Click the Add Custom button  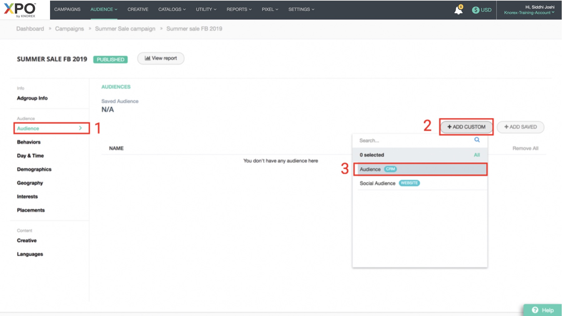(466, 127)
